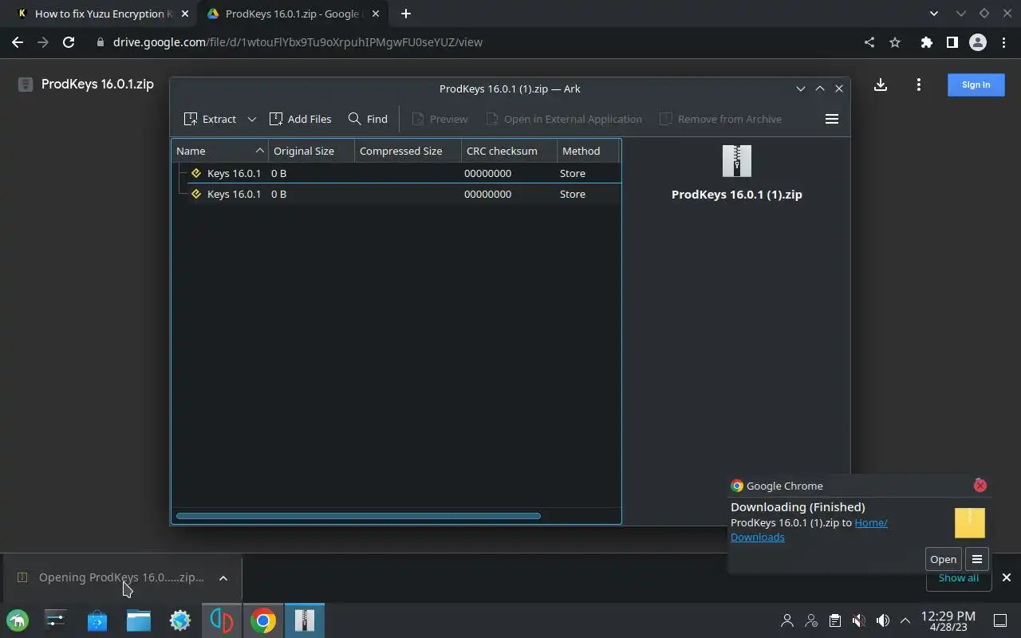Click Open in download notification
This screenshot has height=638, width=1021.
pyautogui.click(x=943, y=559)
